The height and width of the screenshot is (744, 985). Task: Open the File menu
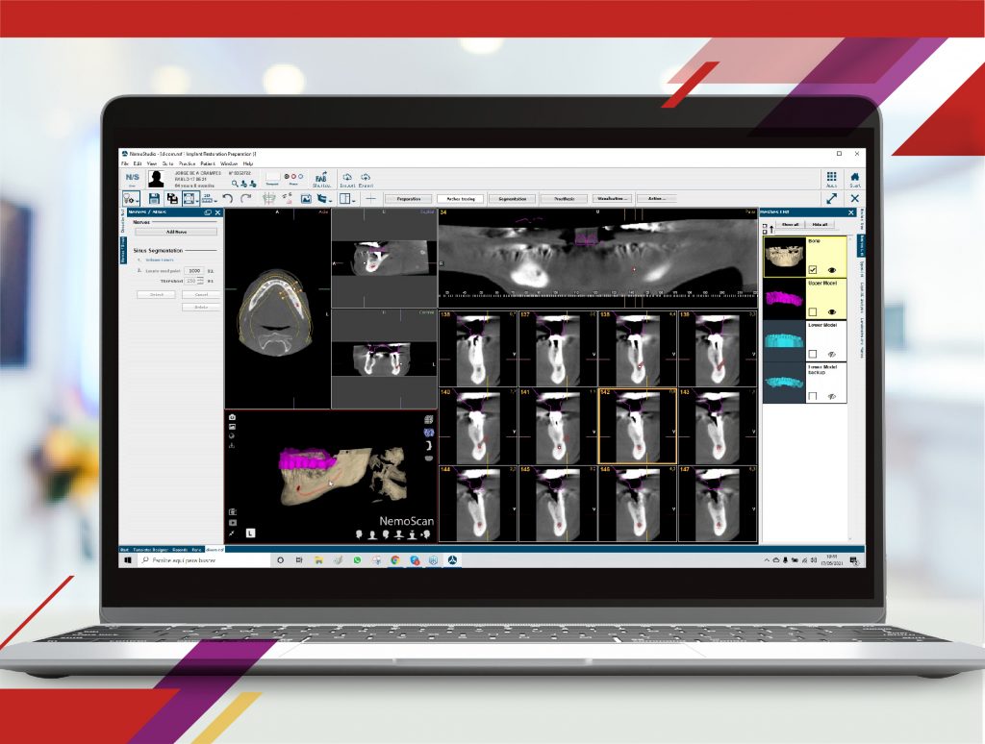click(124, 163)
